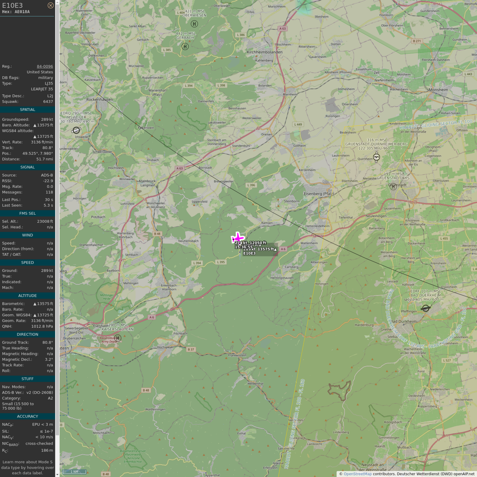Click the Oberwiesen heliport H marker

(x=194, y=24)
